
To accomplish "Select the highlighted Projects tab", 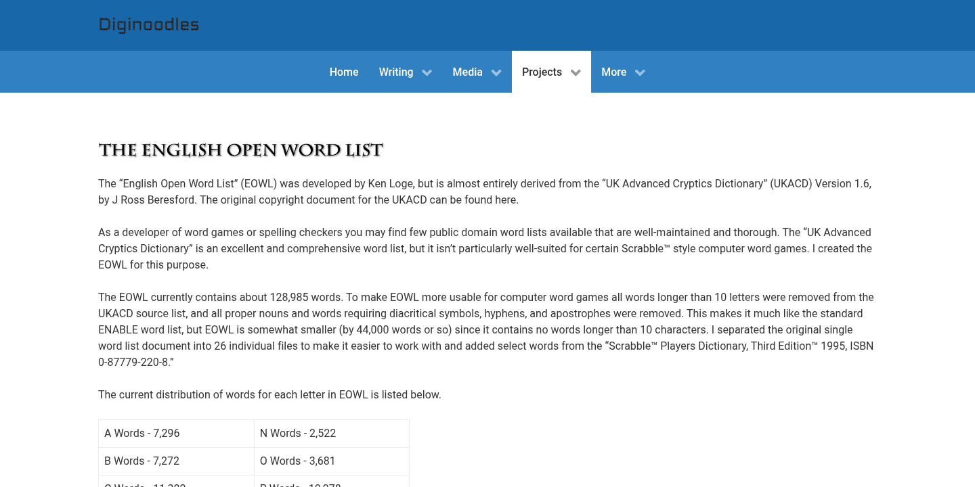I will click(x=542, y=72).
